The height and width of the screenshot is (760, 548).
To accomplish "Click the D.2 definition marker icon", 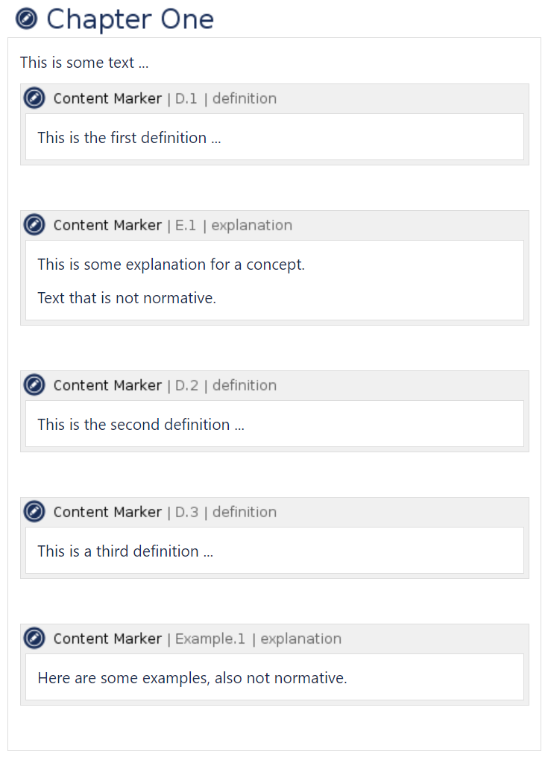I will tap(34, 385).
